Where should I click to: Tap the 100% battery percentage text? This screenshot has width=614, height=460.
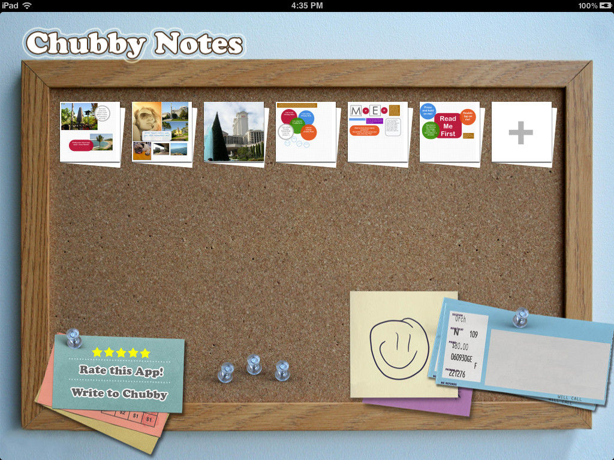(x=588, y=5)
